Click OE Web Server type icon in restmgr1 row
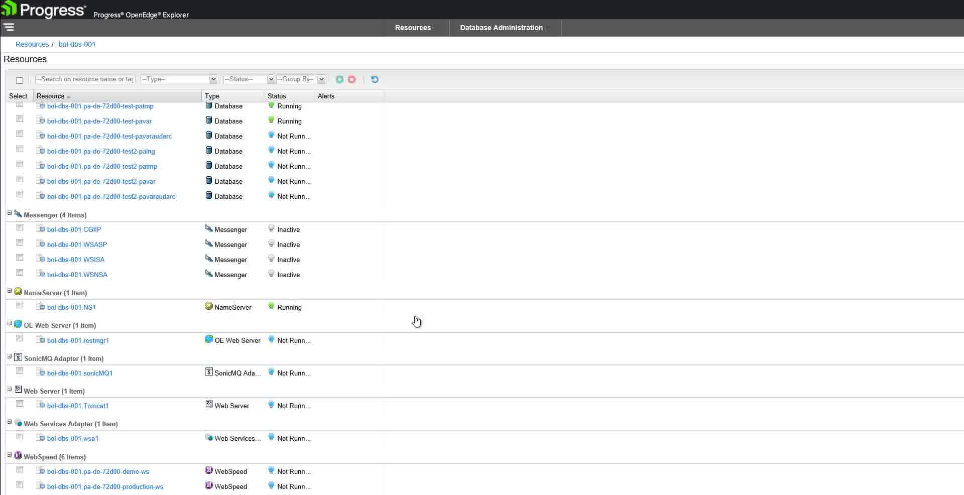 click(x=209, y=339)
